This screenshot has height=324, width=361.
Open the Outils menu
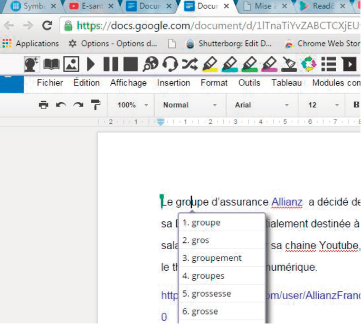(249, 83)
